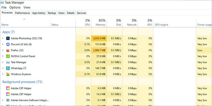Image resolution: width=212 pixels, height=106 pixels.
Task: Click the WhatsApp app icon
Action: click(8, 68)
